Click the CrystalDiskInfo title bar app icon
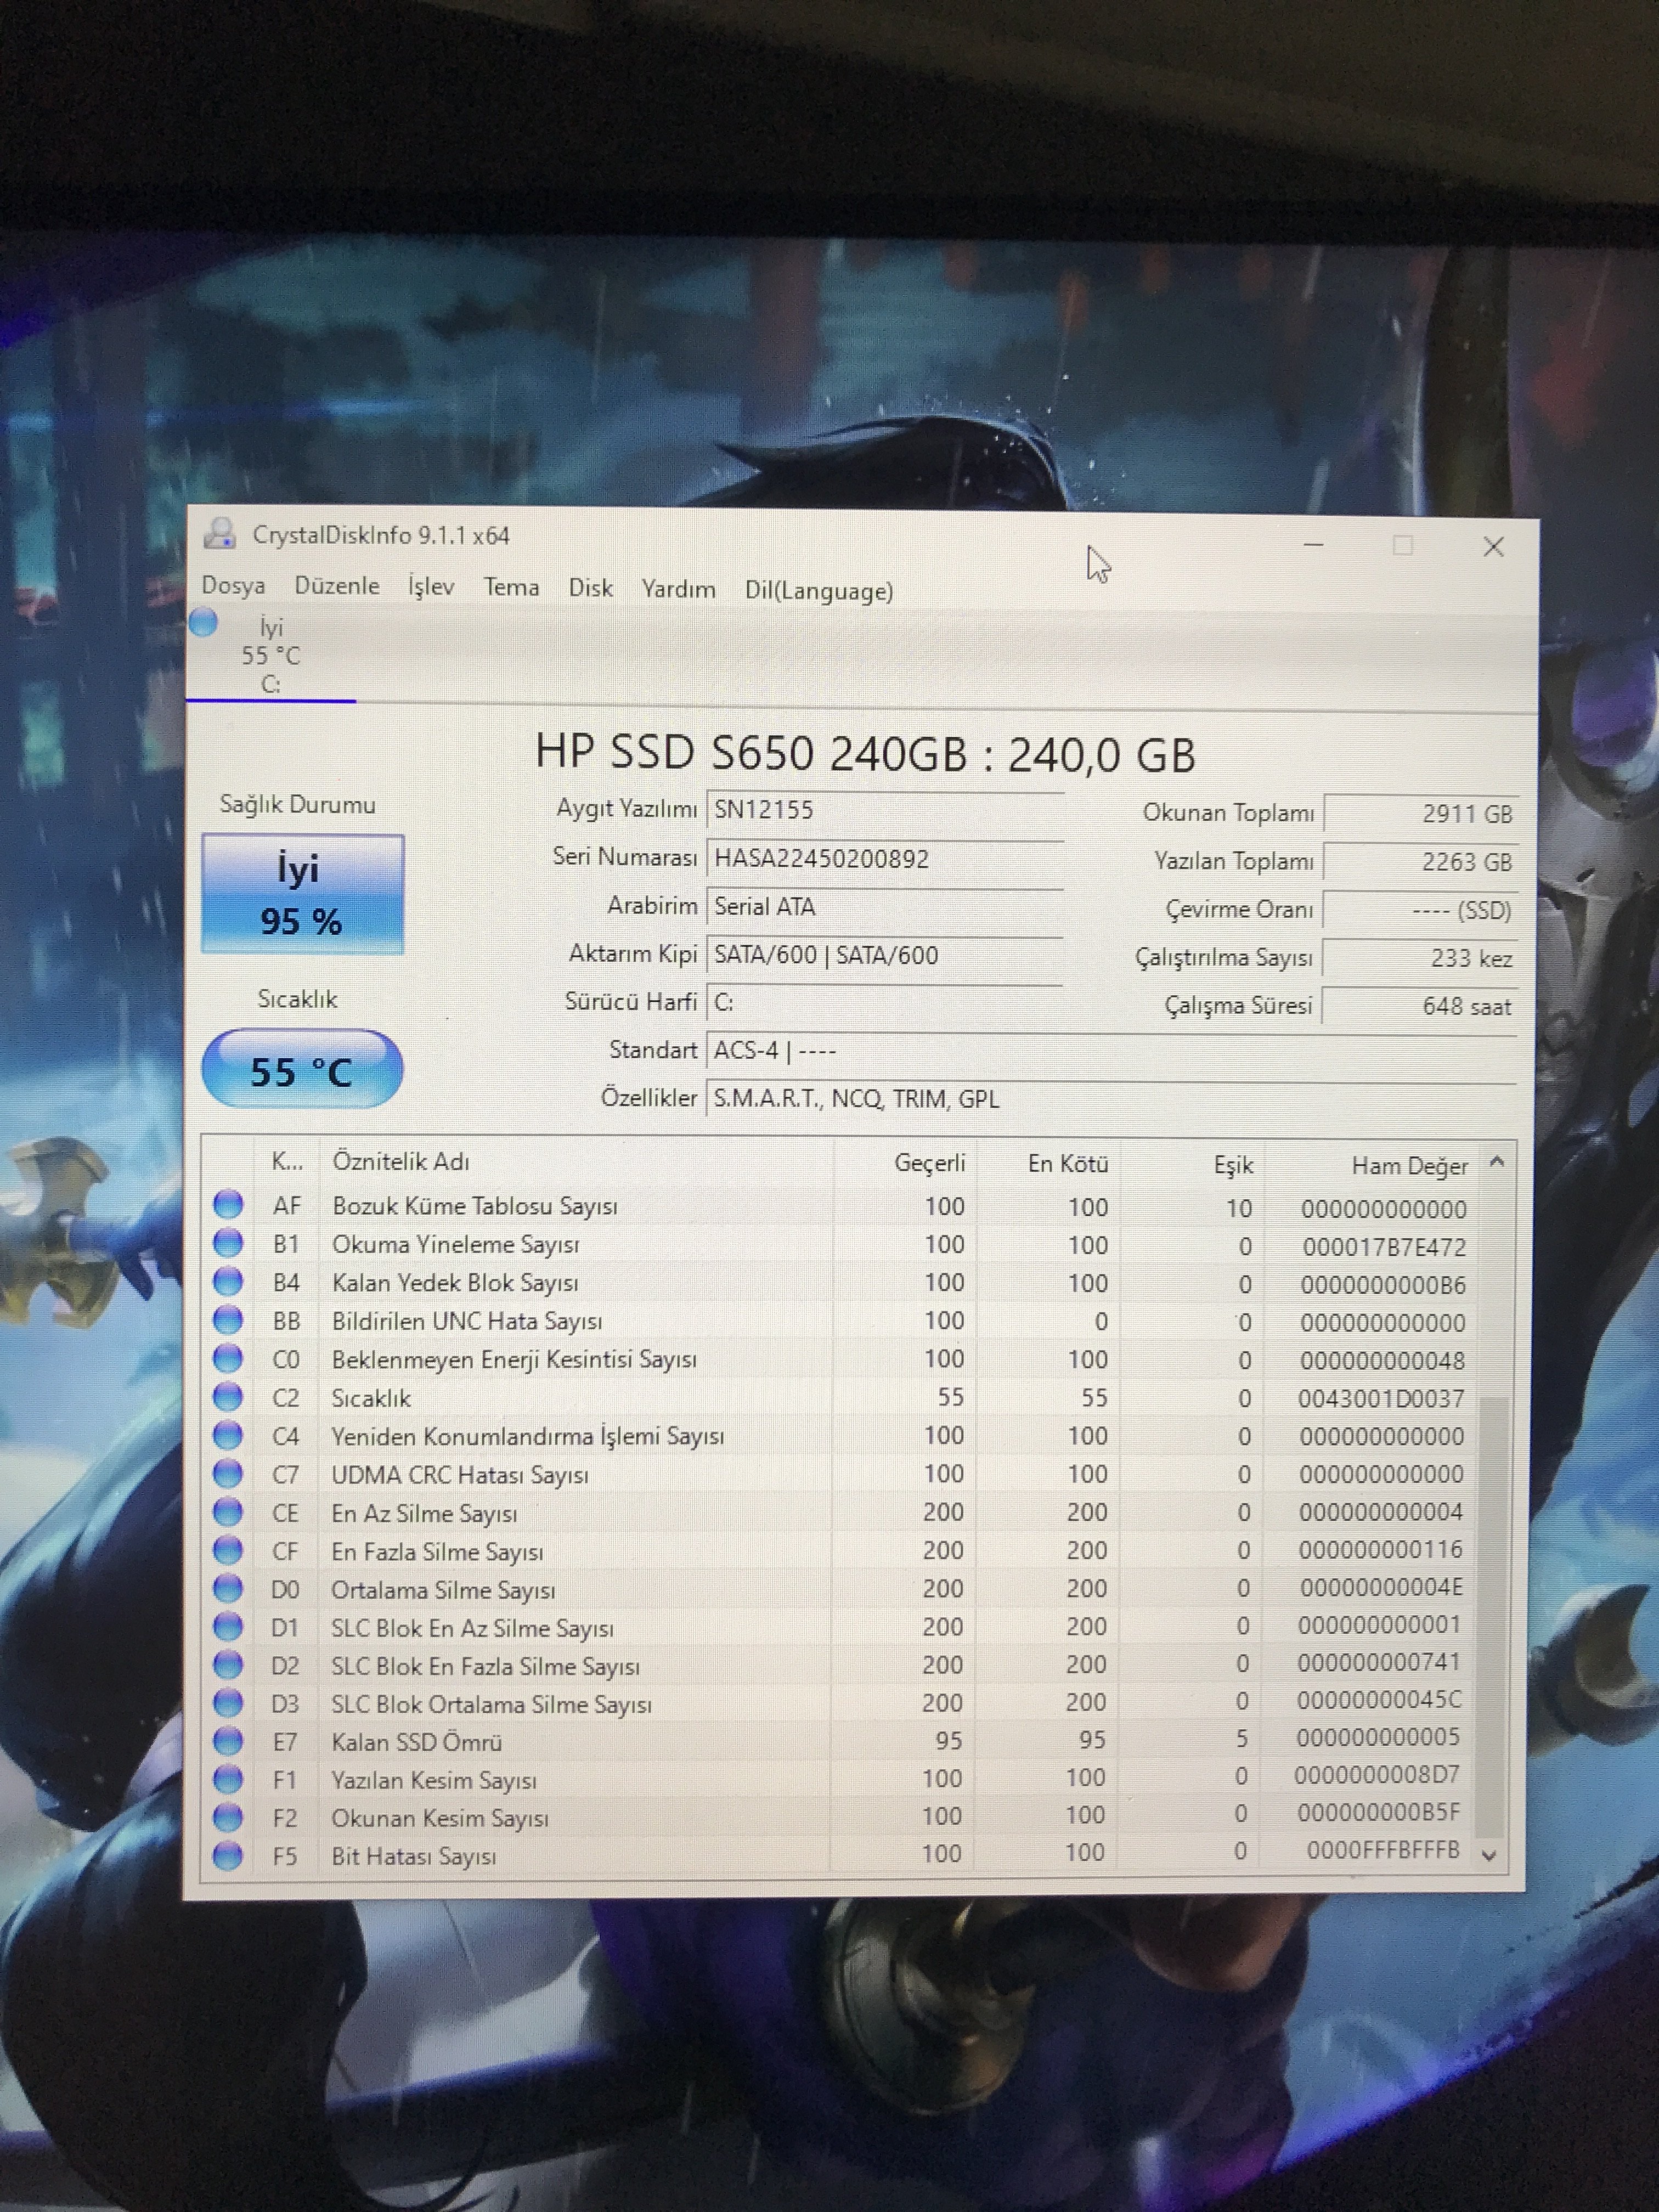This screenshot has height=2212, width=1659. pos(219,534)
